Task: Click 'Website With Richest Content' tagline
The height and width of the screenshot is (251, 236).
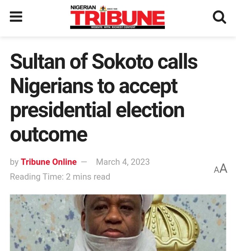Action: tap(113, 27)
